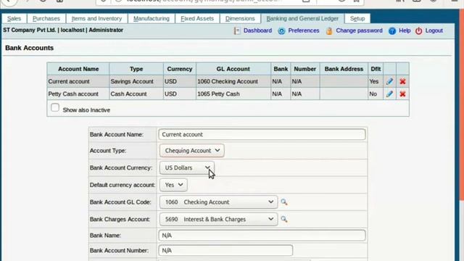Click the Dflt column header
Viewport: 464px width, 261px height.
(x=376, y=69)
